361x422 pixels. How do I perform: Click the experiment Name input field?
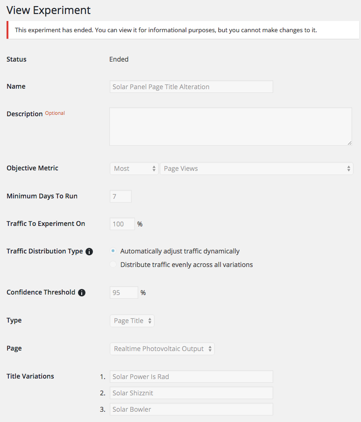pos(191,87)
